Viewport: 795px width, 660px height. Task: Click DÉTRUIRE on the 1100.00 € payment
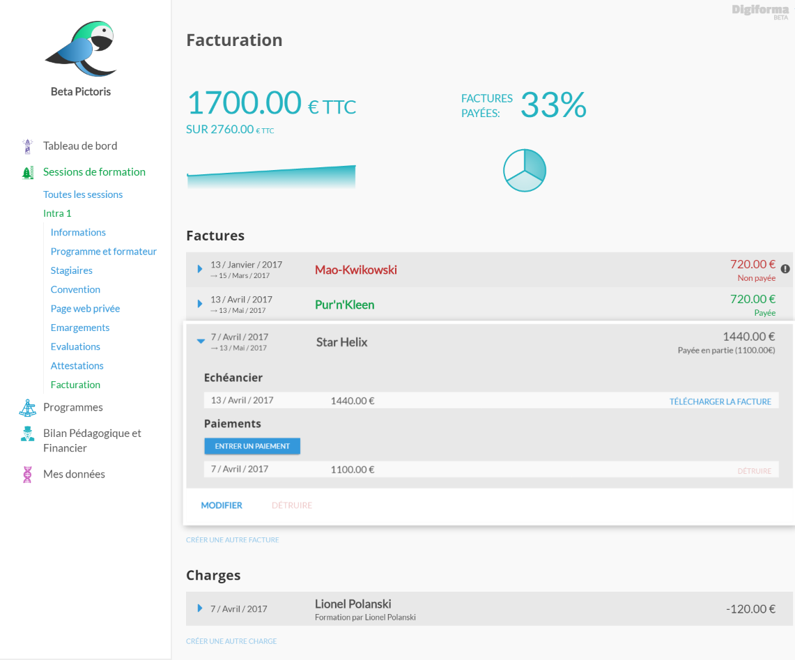[754, 470]
